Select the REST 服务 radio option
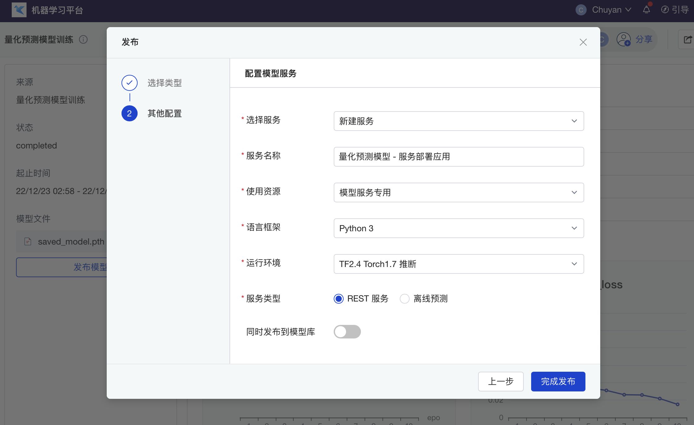The height and width of the screenshot is (425, 694). click(x=339, y=298)
